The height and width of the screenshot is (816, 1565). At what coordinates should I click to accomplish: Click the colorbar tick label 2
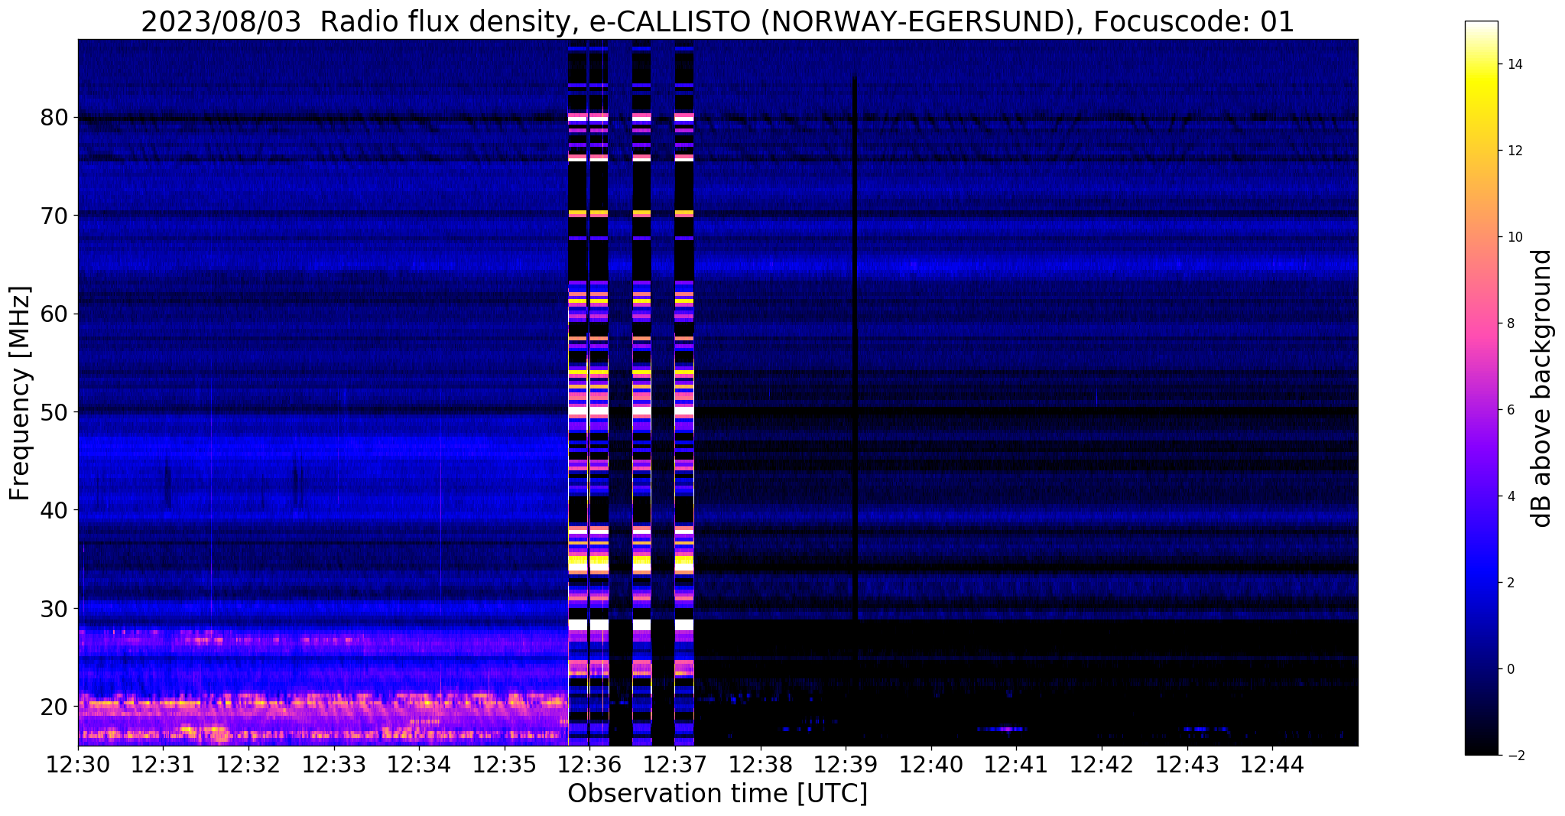point(1511,583)
